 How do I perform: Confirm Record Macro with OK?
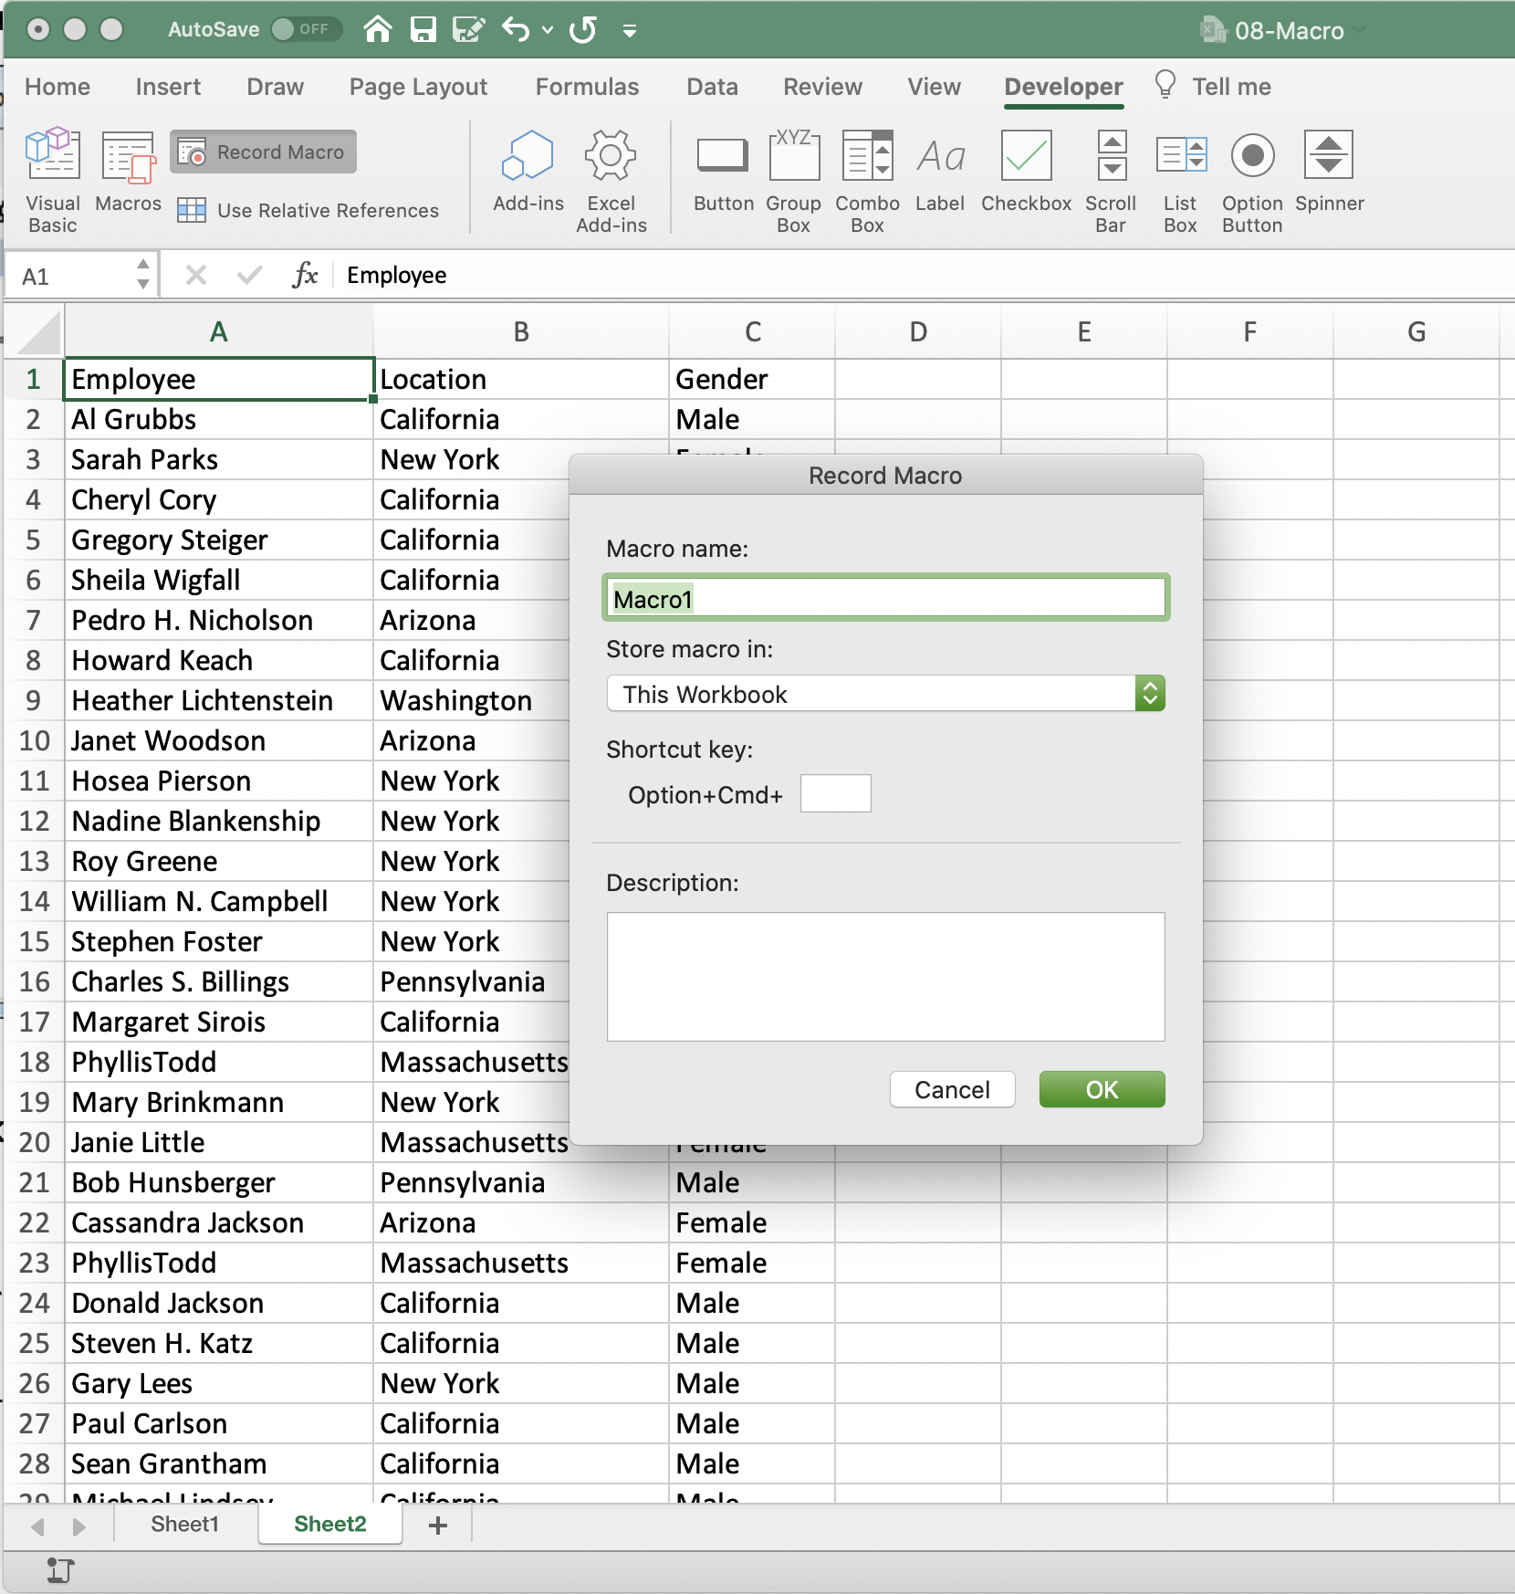(1102, 1089)
